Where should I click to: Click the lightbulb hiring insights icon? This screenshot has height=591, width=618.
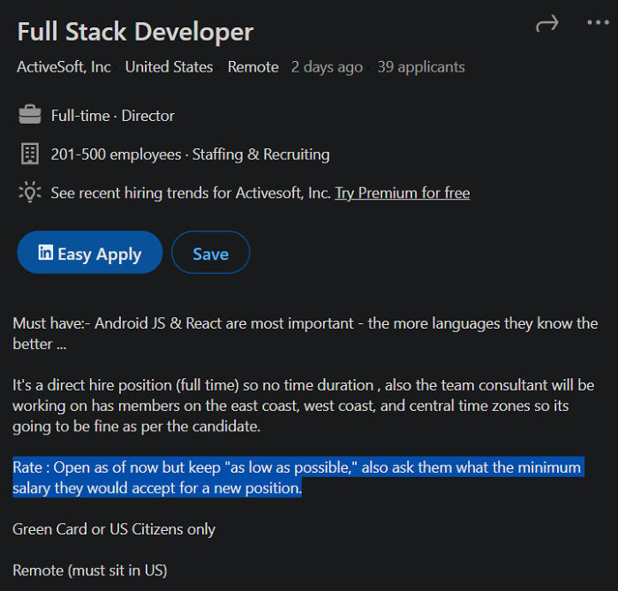29,193
